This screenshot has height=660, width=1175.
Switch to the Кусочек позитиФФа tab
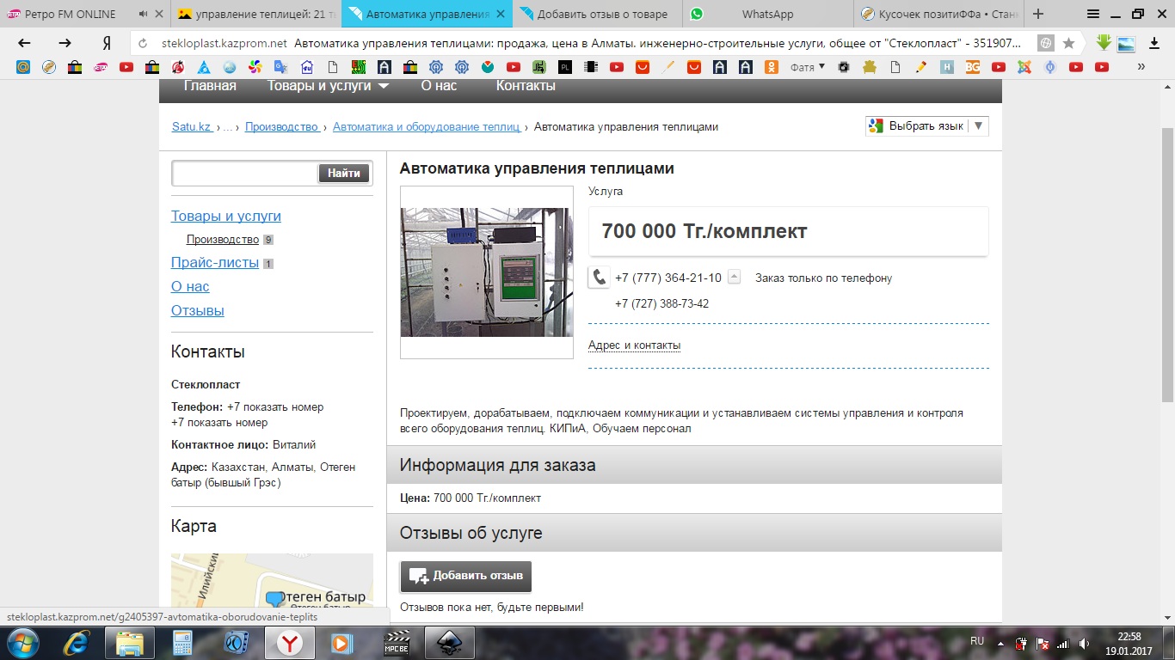pyautogui.click(x=939, y=14)
